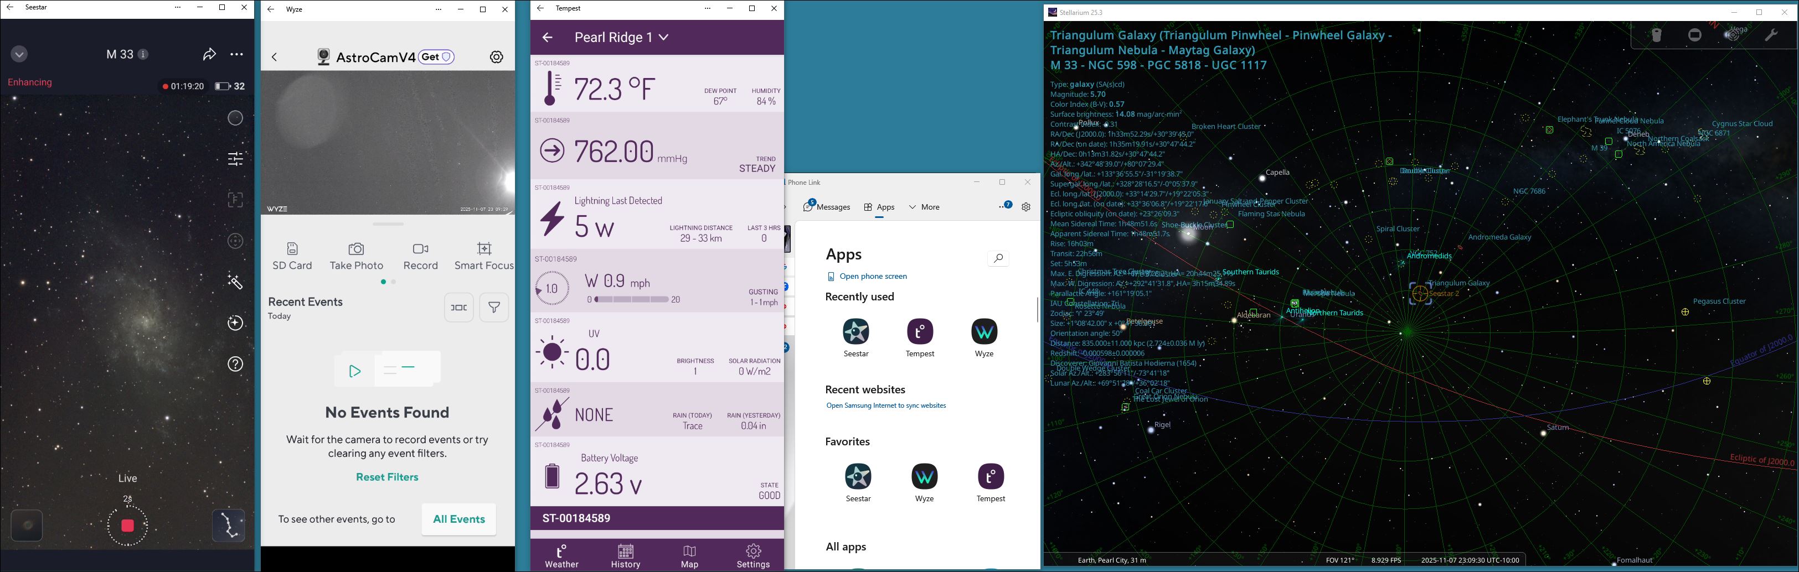Expand the Pearl Ridge 1 station dropdown
The image size is (1799, 572).
pos(622,38)
